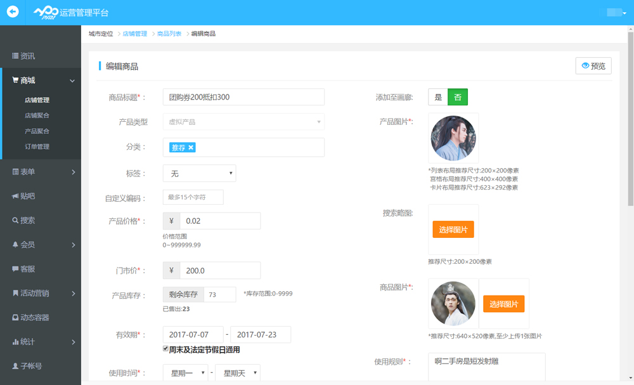The height and width of the screenshot is (385, 634).
Task: Click the 商品图片 product photo thumbnail
Action: click(x=453, y=303)
